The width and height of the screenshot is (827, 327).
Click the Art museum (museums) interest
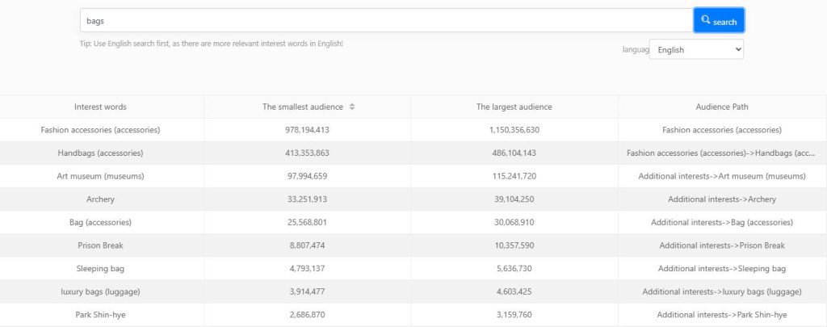[x=100, y=176]
